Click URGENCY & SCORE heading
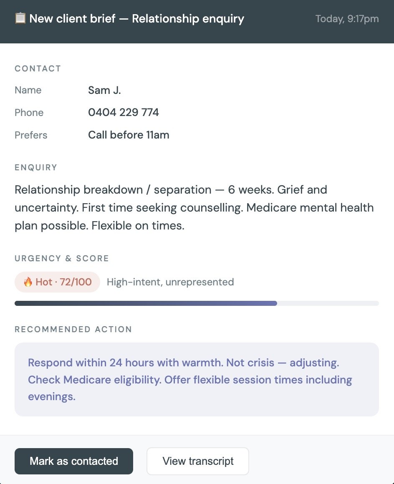394x484 pixels. click(62, 258)
